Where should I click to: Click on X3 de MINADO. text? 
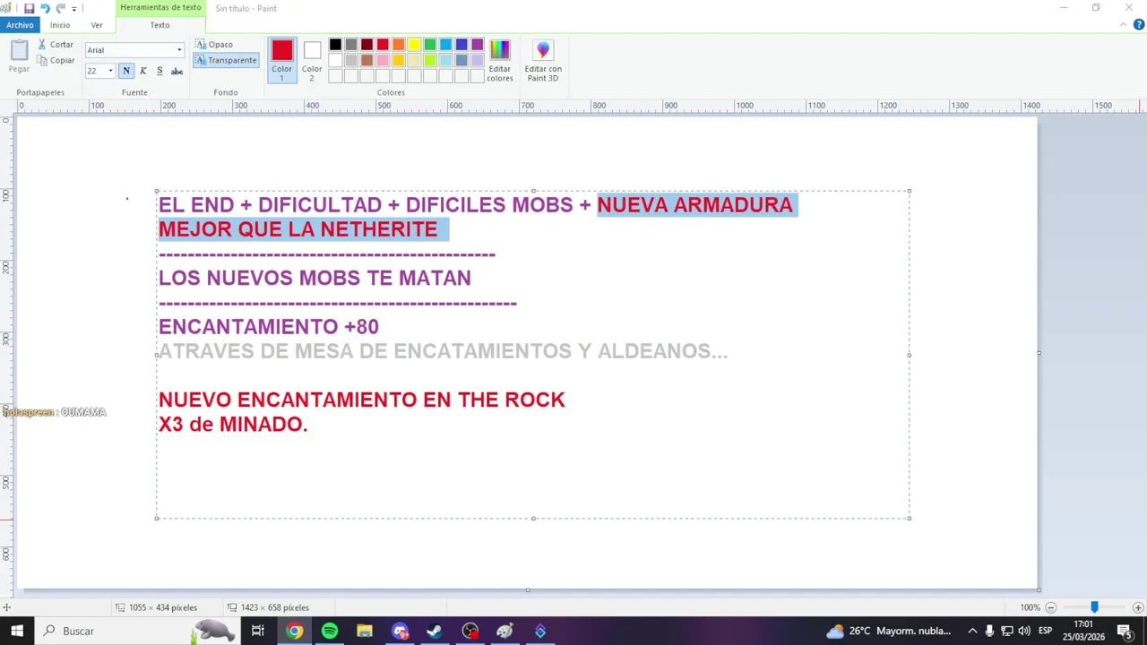[233, 425]
